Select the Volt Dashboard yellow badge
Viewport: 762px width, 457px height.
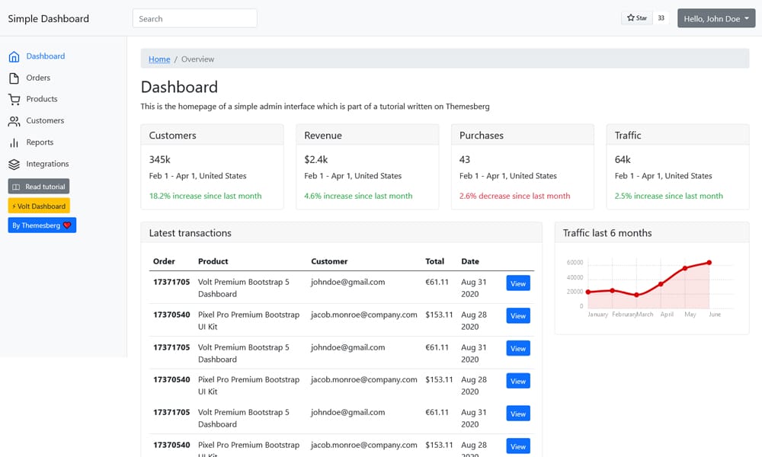(38, 205)
